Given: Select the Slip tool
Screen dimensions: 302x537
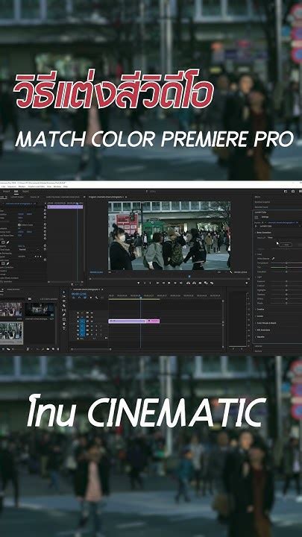Looking at the screenshot, I should click(63, 310).
